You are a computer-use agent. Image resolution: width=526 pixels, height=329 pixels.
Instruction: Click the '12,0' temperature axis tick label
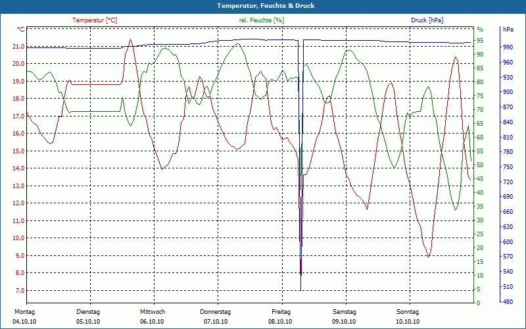[x=18, y=203]
